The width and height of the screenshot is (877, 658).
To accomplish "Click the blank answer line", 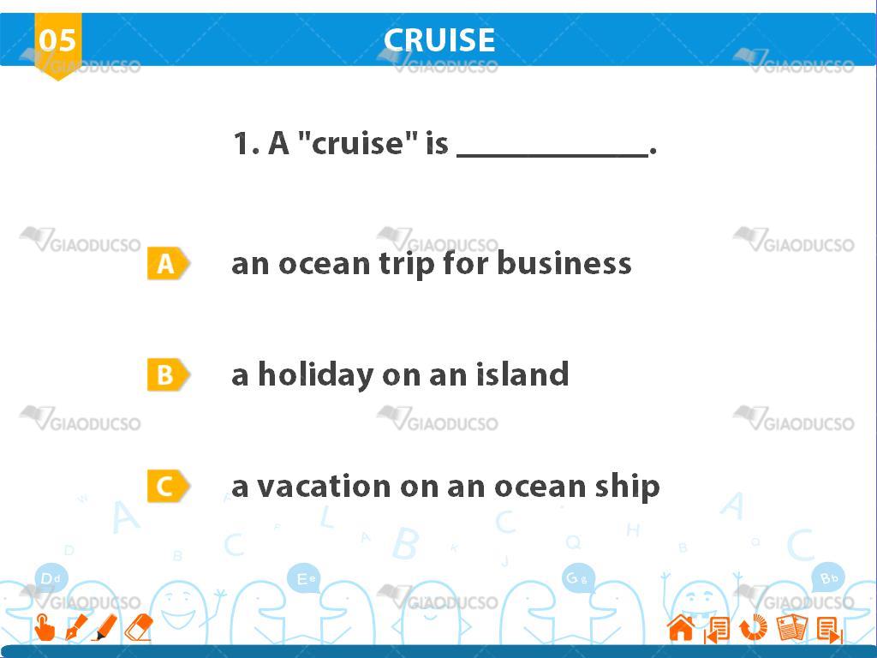I will (x=552, y=151).
